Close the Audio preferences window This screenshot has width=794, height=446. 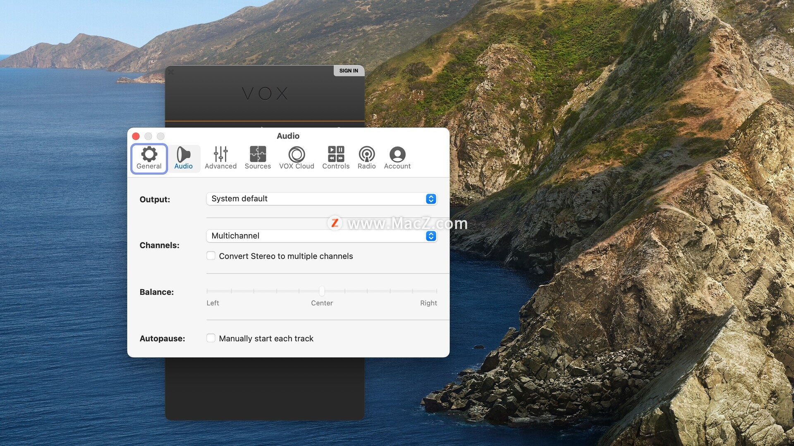point(136,136)
